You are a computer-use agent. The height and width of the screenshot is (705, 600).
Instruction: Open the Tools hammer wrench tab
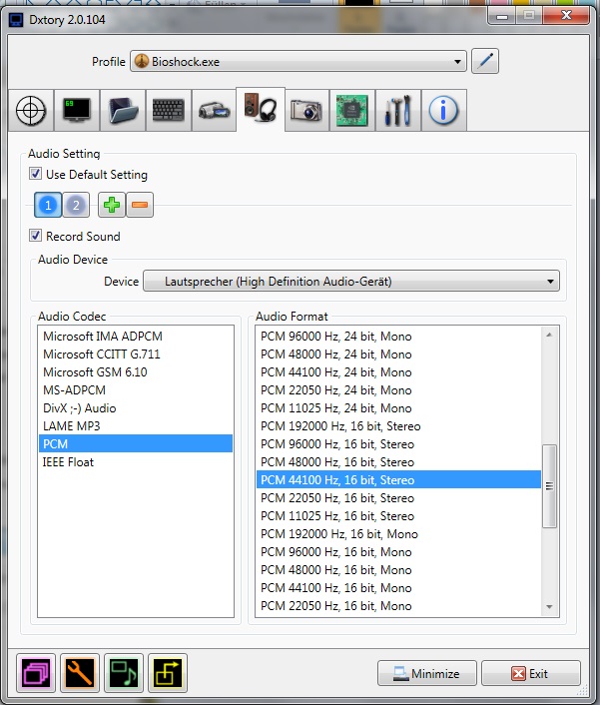398,110
